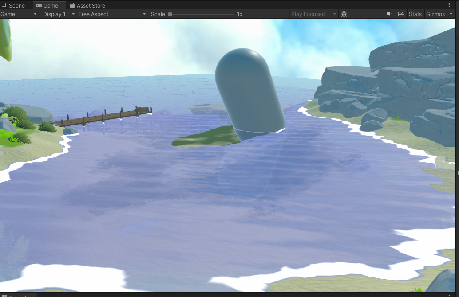Screen dimensions: 459x297
Task: Click the Scale slider handle
Action: 170,14
